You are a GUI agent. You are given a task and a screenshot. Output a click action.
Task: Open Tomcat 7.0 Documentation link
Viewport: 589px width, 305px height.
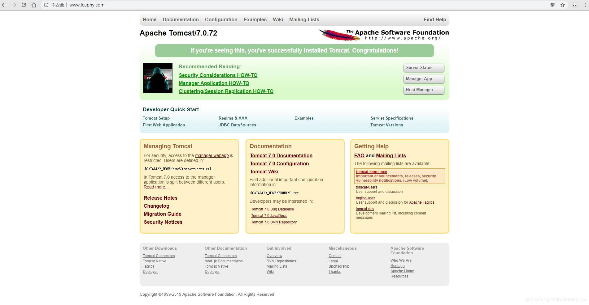coord(281,155)
